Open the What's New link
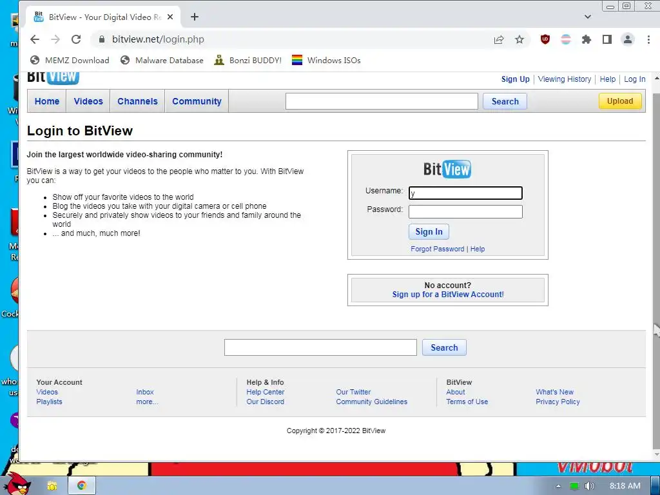This screenshot has width=660, height=495. pyautogui.click(x=554, y=392)
